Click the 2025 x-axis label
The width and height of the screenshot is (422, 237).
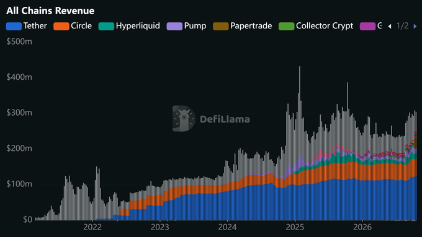pyautogui.click(x=295, y=227)
